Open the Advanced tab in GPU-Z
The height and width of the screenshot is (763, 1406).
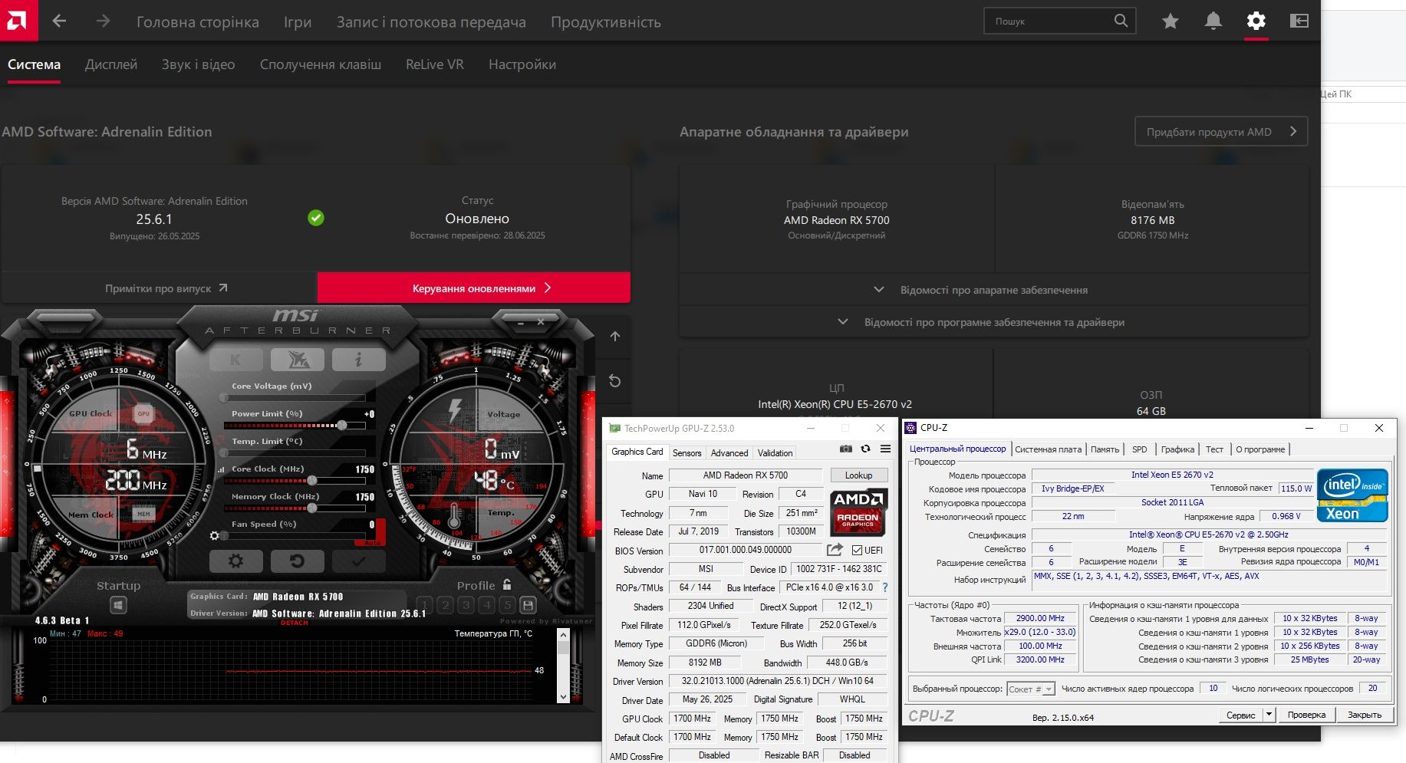pos(729,453)
